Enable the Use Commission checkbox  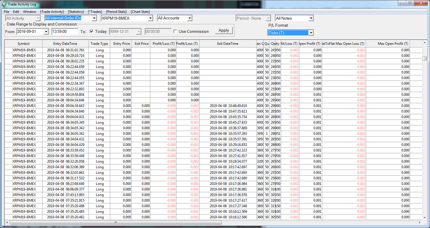point(175,32)
